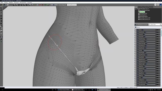Click the edit pencil icon for the Arms slider
Viewport: 162px width, 91px height.
[x=136, y=78]
